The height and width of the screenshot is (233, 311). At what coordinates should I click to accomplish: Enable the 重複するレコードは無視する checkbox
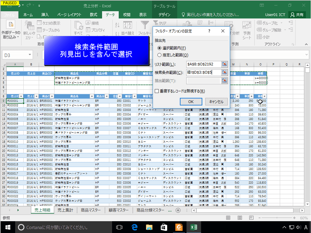point(157,91)
